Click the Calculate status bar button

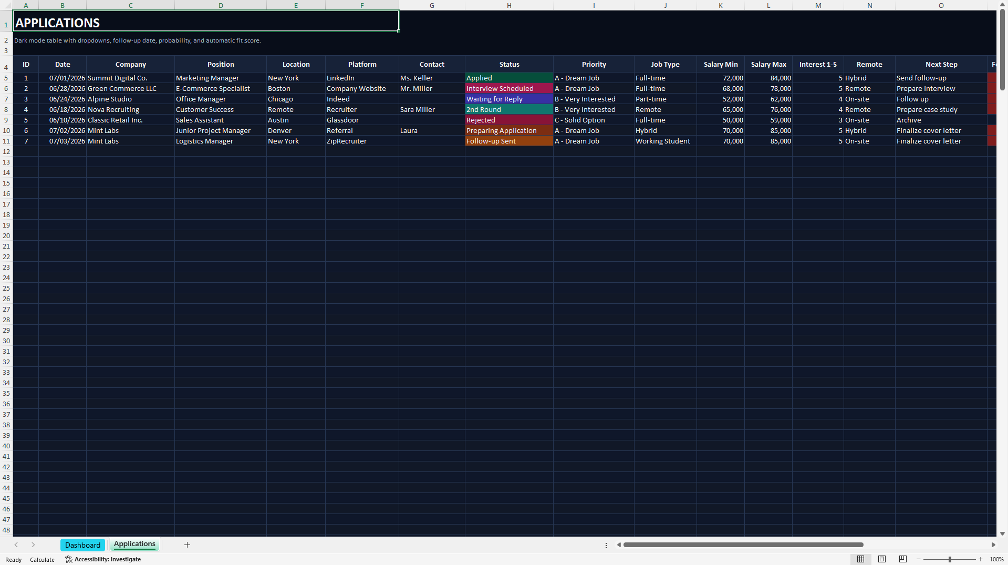tap(42, 560)
